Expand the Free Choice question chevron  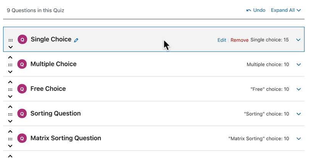click(298, 89)
